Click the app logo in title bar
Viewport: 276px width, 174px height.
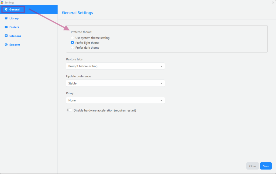coord(2,2)
